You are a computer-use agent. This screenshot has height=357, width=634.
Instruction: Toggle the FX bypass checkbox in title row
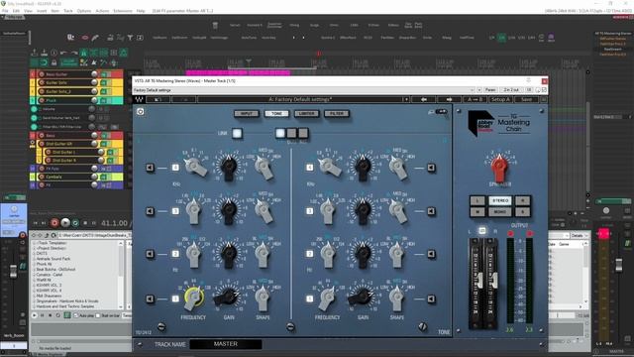[544, 90]
